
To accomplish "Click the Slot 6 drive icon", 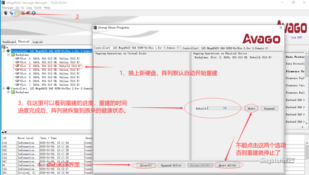I will (17, 81).
